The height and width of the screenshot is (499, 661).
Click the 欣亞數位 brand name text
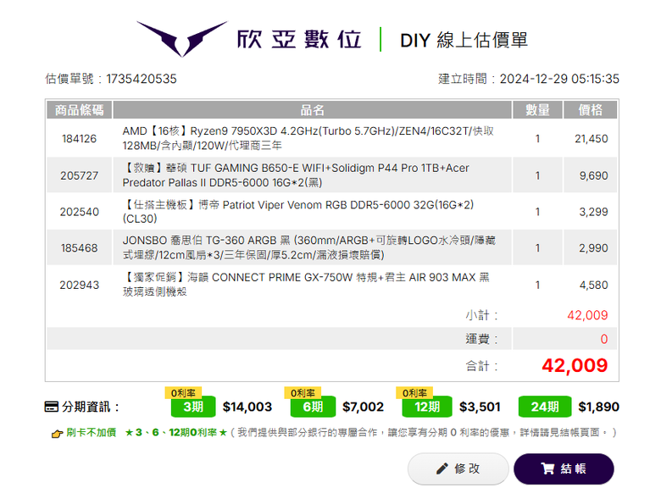(x=299, y=40)
